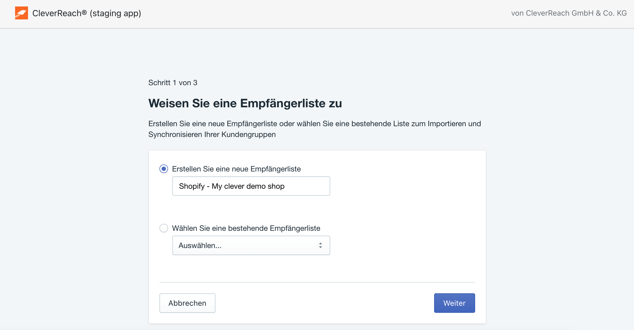Click the description paragraph about Kundengruppen

(315, 129)
